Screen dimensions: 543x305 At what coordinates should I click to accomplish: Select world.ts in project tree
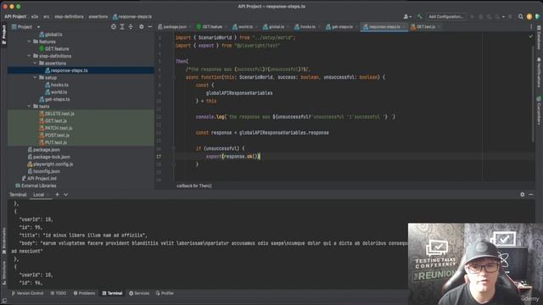pyautogui.click(x=59, y=92)
